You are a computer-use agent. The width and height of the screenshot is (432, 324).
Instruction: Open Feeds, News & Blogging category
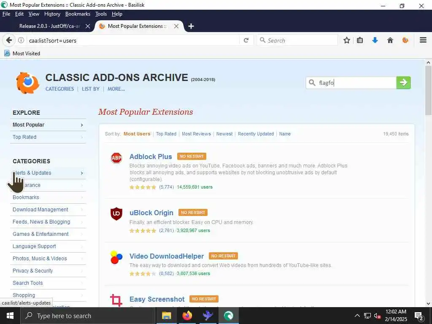(x=48, y=222)
